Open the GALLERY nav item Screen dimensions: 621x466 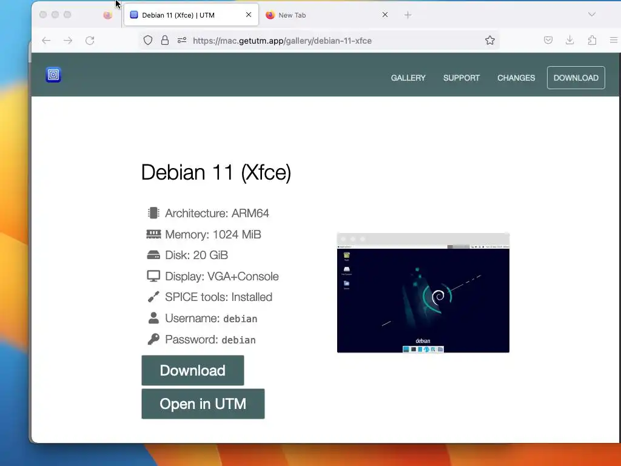[x=408, y=78]
